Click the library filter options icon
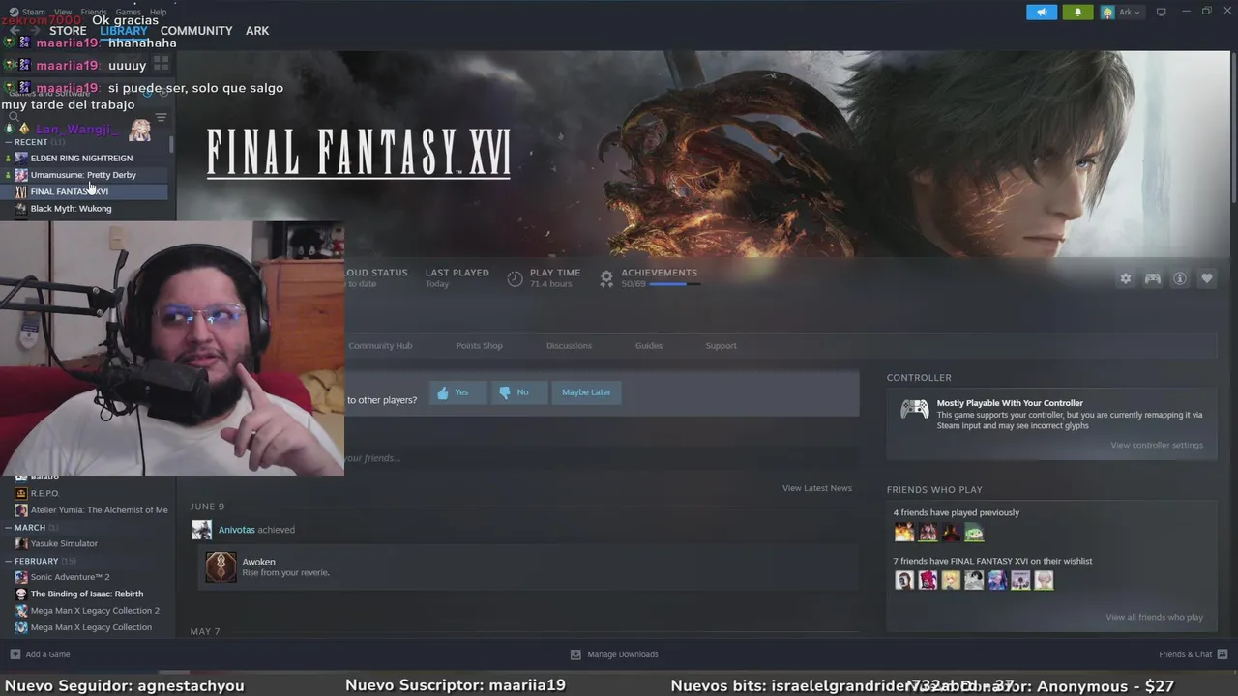 coord(162,118)
